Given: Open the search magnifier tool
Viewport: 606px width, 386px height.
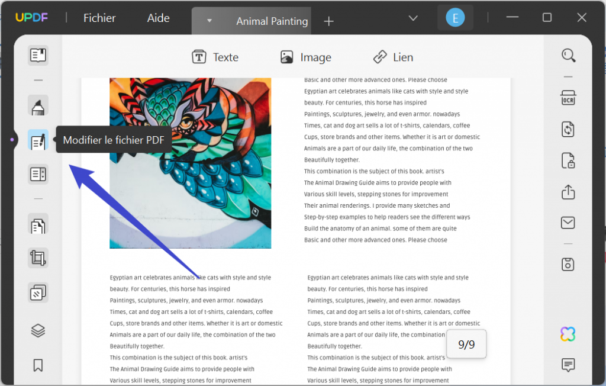Looking at the screenshot, I should pos(568,55).
